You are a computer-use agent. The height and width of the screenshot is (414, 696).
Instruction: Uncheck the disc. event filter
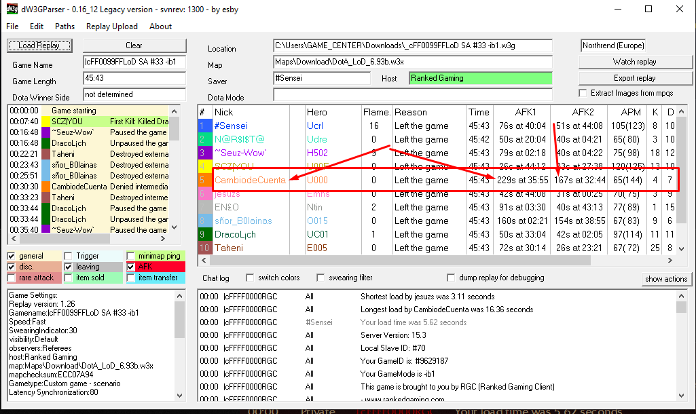coord(12,267)
